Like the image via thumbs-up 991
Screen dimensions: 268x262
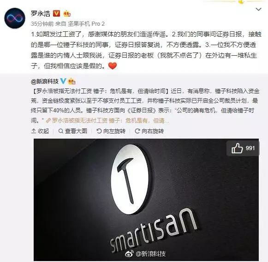point(243,148)
